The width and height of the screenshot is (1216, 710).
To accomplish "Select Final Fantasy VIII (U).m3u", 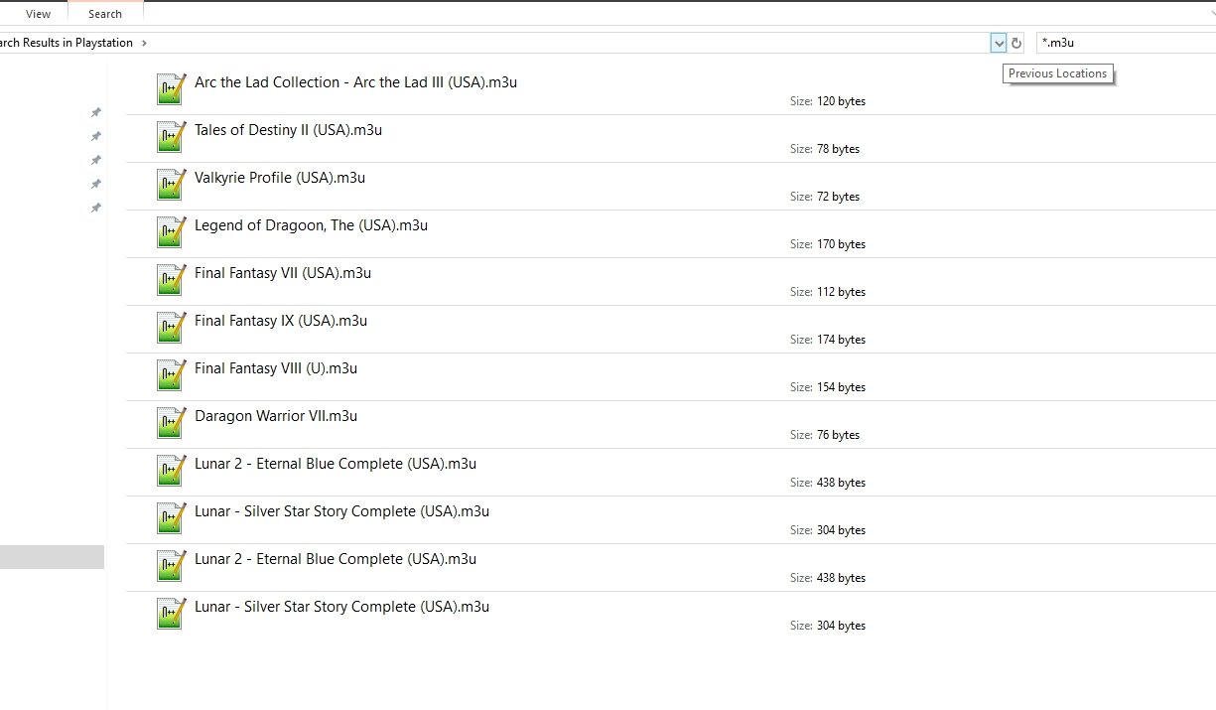I will 276,368.
